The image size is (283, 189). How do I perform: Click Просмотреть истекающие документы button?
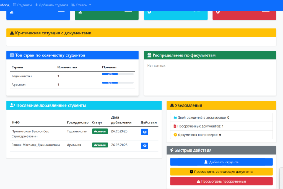221,172
